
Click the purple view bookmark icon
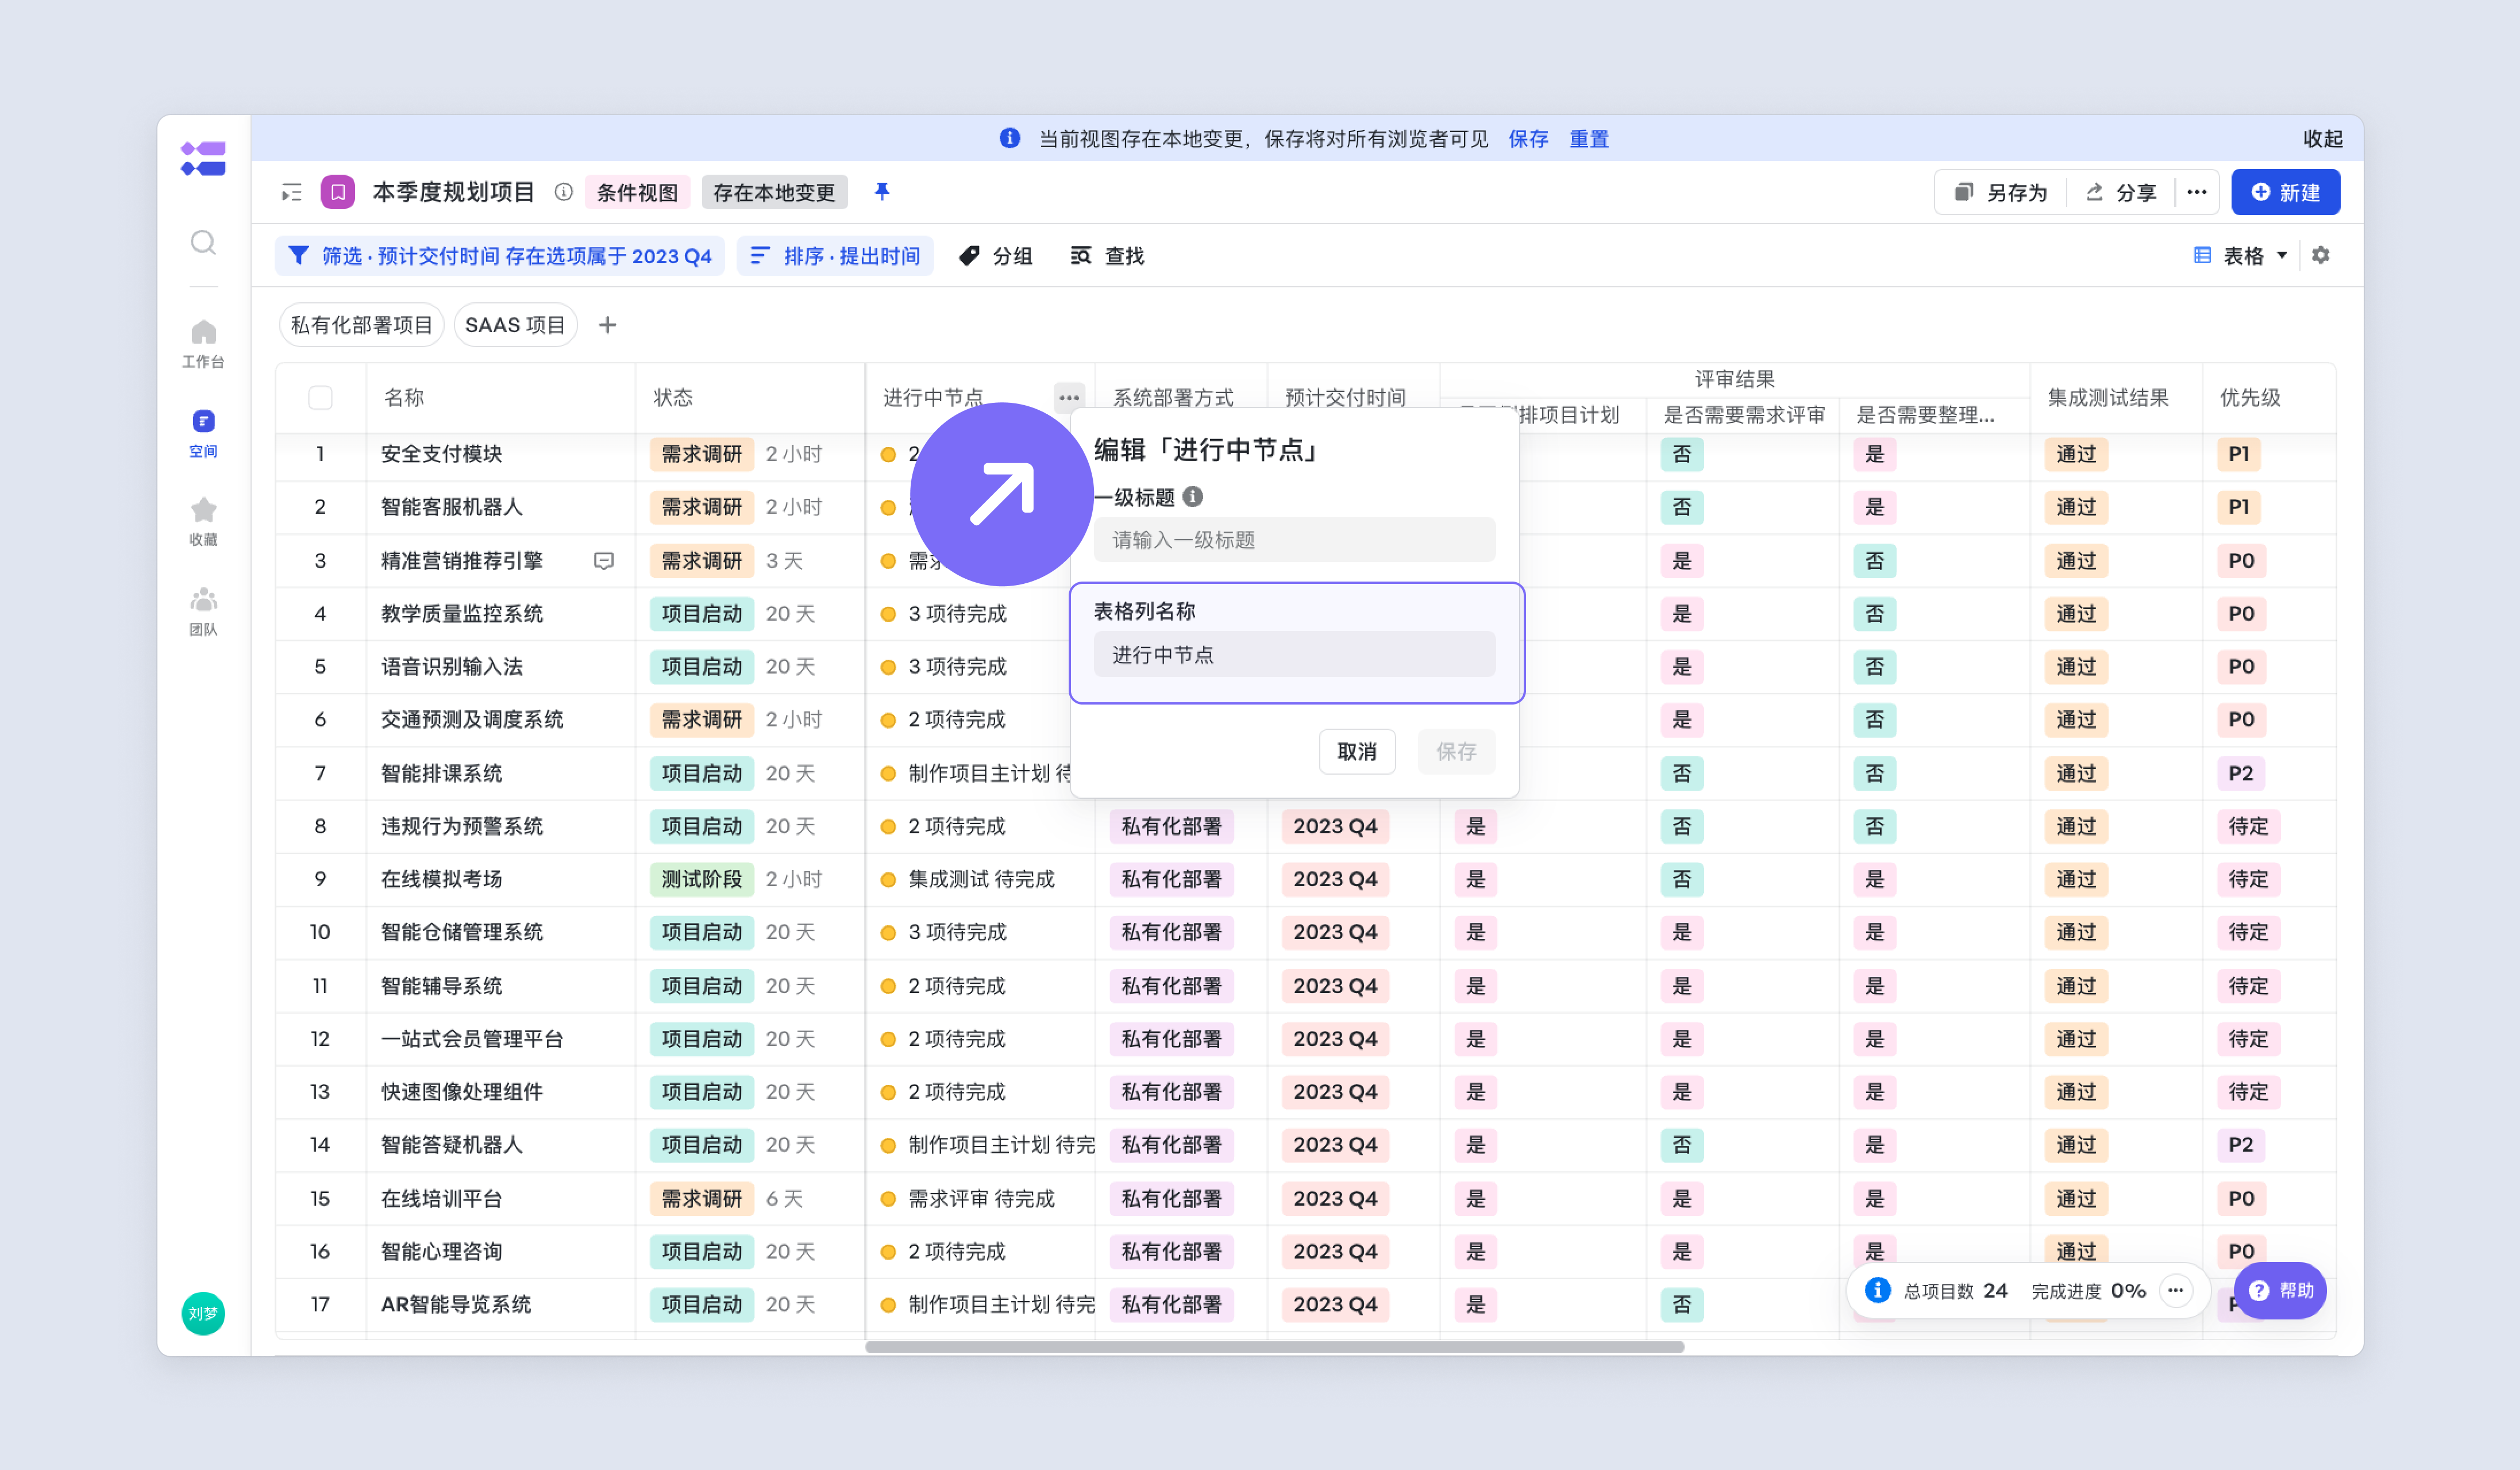pyautogui.click(x=338, y=192)
